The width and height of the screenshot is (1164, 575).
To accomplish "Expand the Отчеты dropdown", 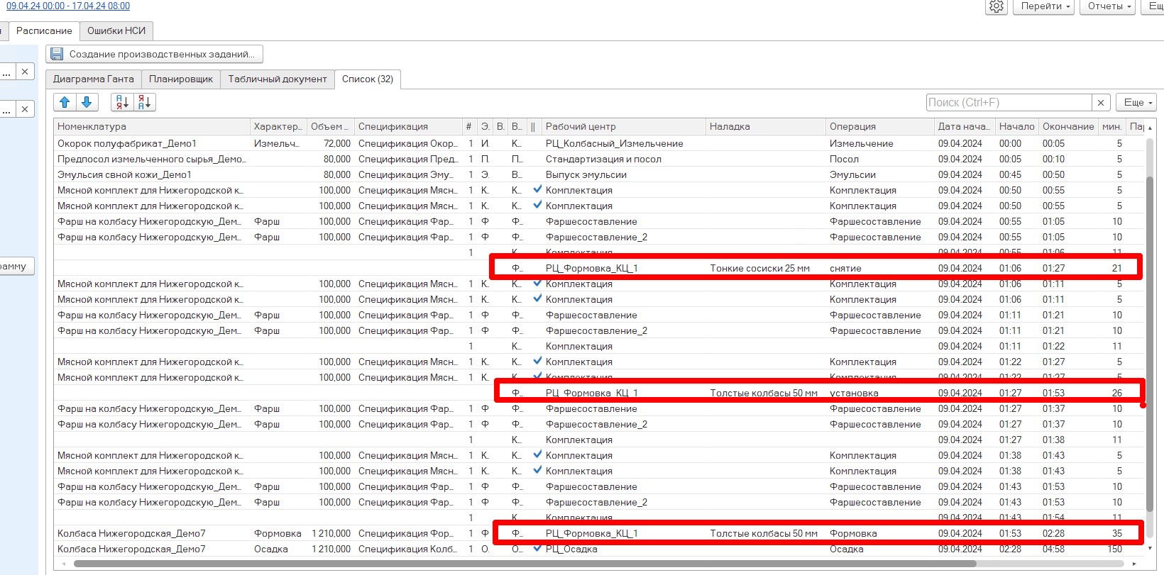I will [x=1109, y=6].
